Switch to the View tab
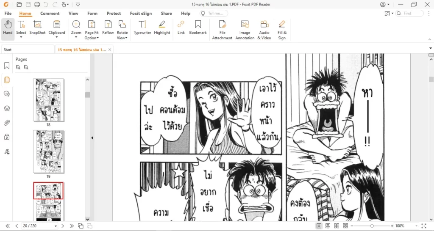Viewport: 434px width, 231px height. [73, 13]
